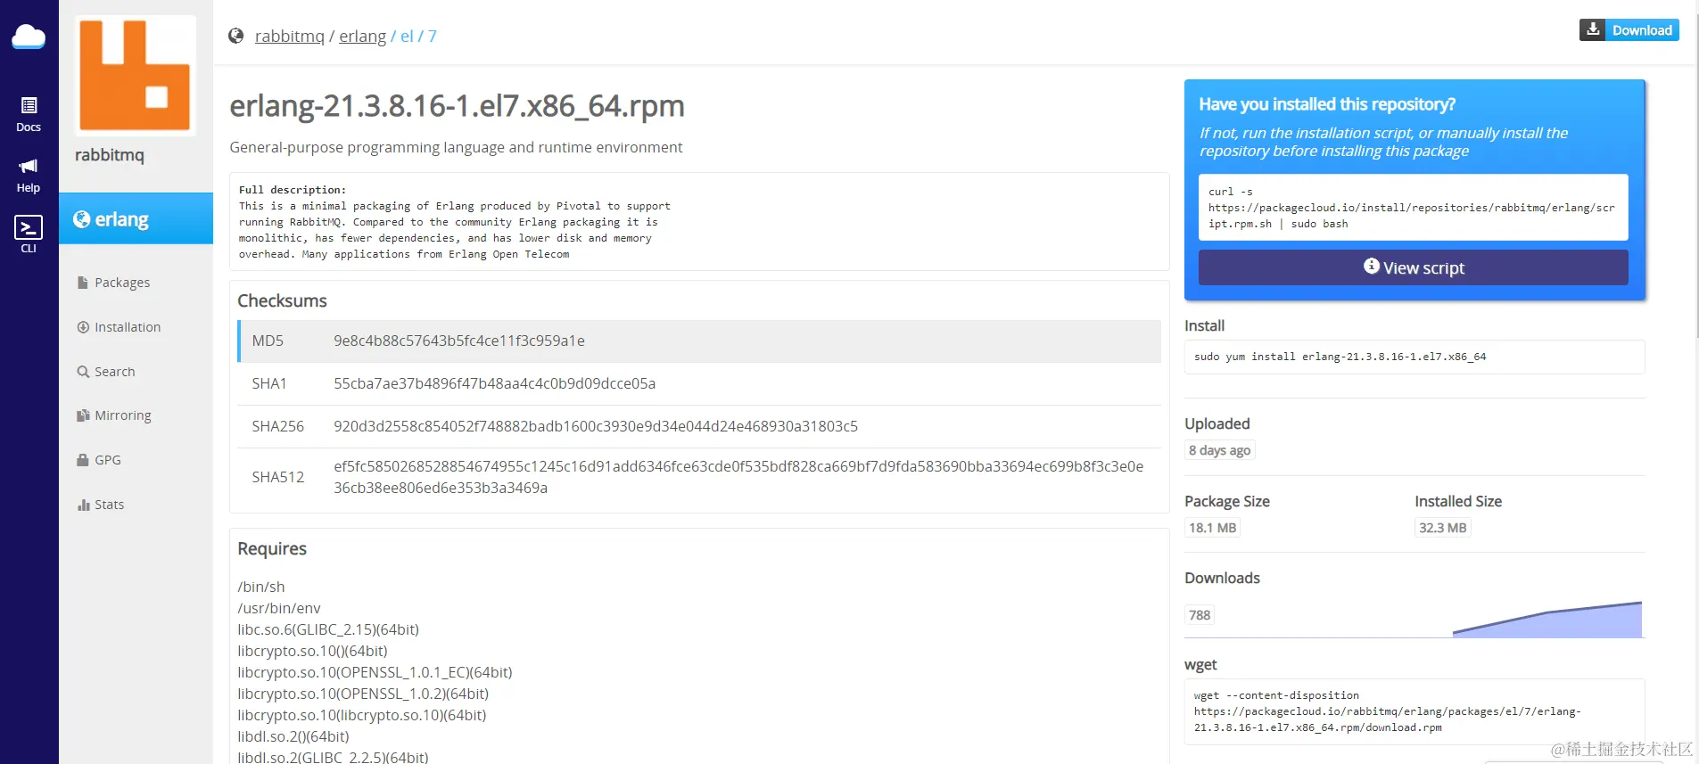This screenshot has height=764, width=1699.
Task: Click the Installation arrow icon
Action: 83,327
